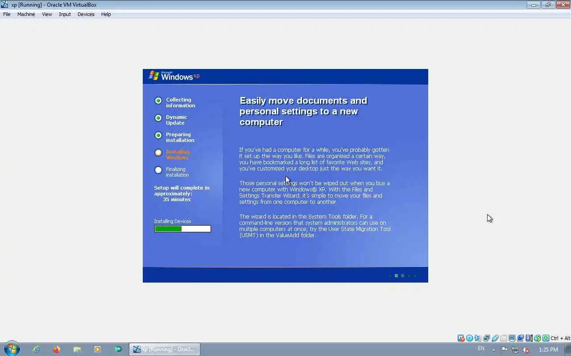Launch Firefox from the taskbar

57,349
